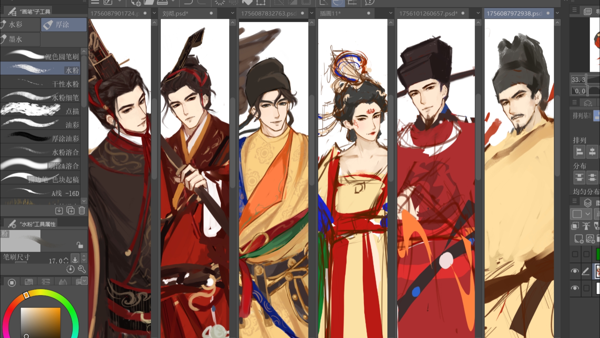Align left under 排列

coord(579,152)
